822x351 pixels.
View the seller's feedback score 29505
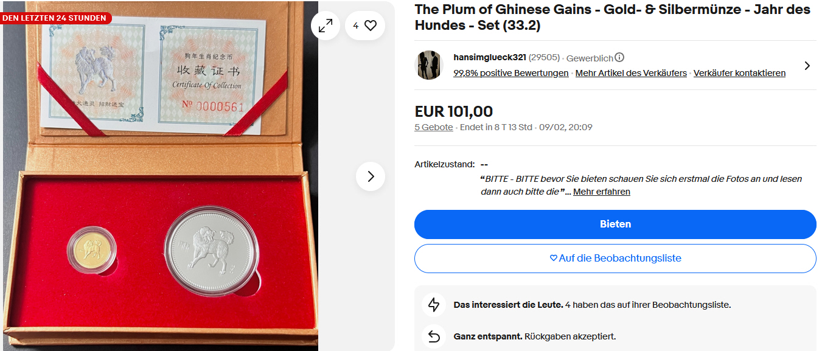[544, 57]
